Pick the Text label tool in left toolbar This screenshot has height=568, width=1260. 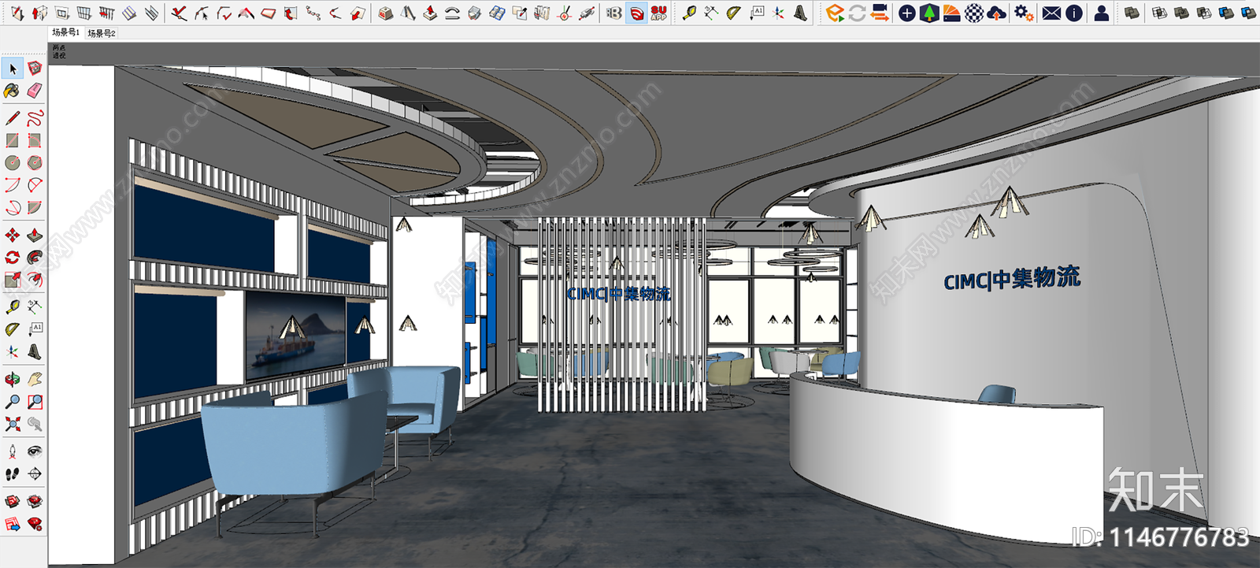(x=35, y=329)
